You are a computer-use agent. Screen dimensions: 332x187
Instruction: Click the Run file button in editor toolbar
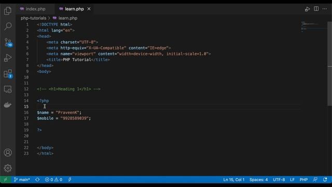point(307,9)
